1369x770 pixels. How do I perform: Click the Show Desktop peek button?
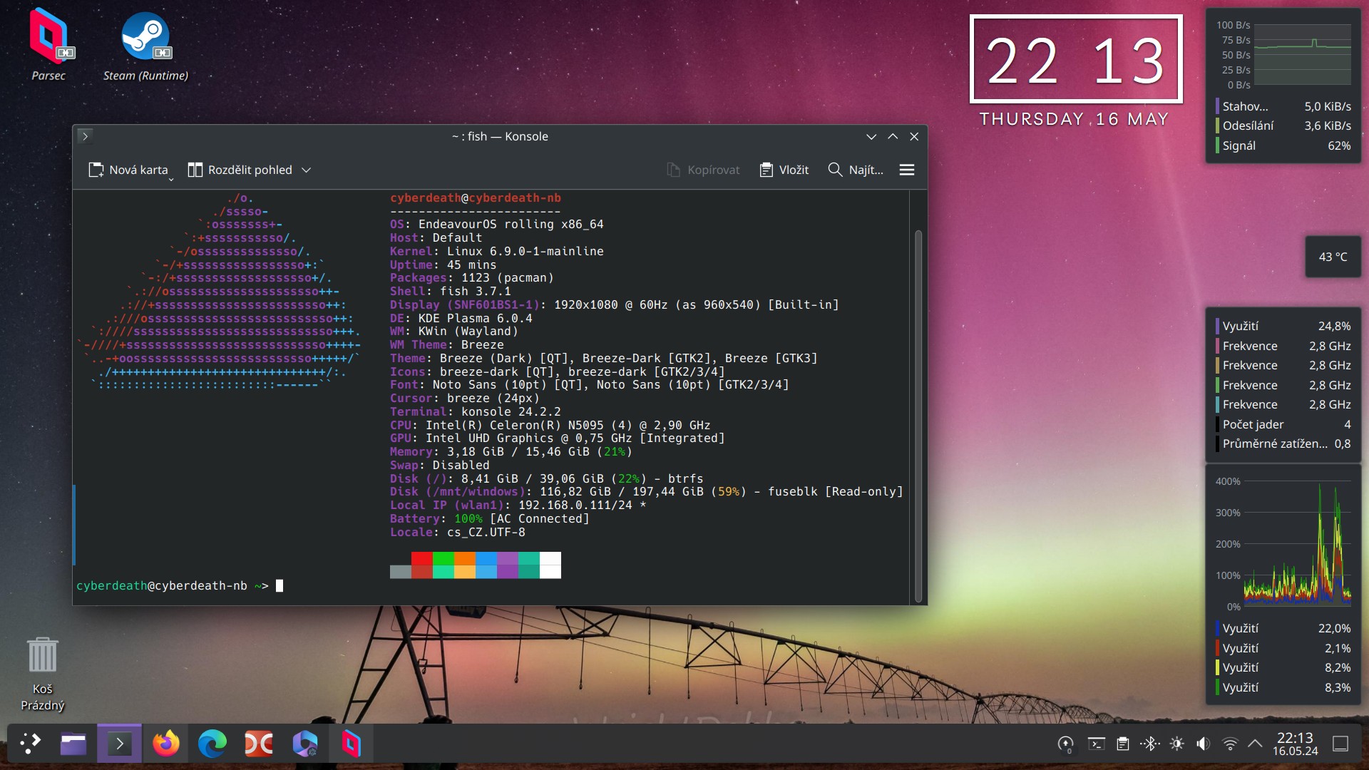click(x=1340, y=744)
